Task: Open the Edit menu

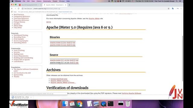Action: (28, 1)
